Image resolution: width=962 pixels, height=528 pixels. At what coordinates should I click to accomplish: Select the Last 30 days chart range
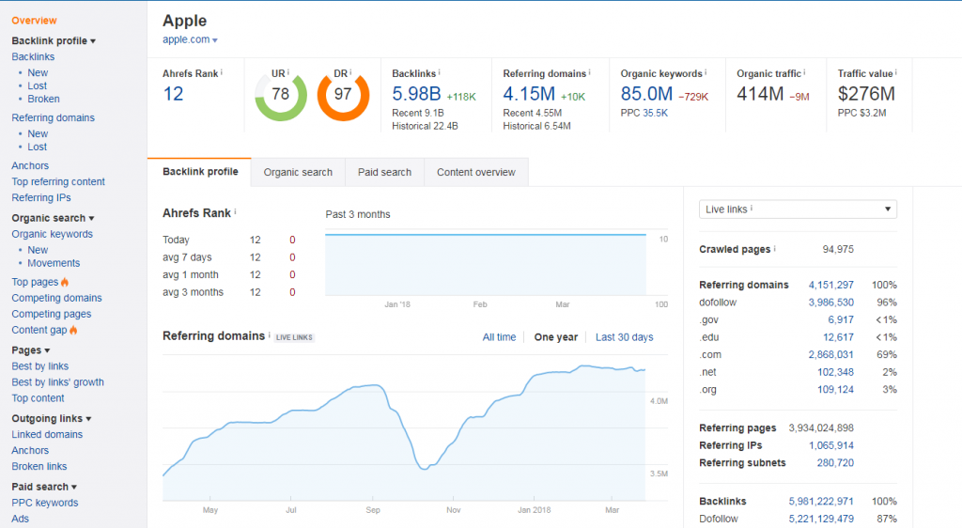coord(624,337)
